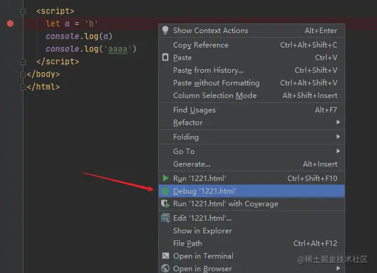377x273 pixels.
Task: Click the fold marker beside the </html> tag
Action: click(23, 87)
